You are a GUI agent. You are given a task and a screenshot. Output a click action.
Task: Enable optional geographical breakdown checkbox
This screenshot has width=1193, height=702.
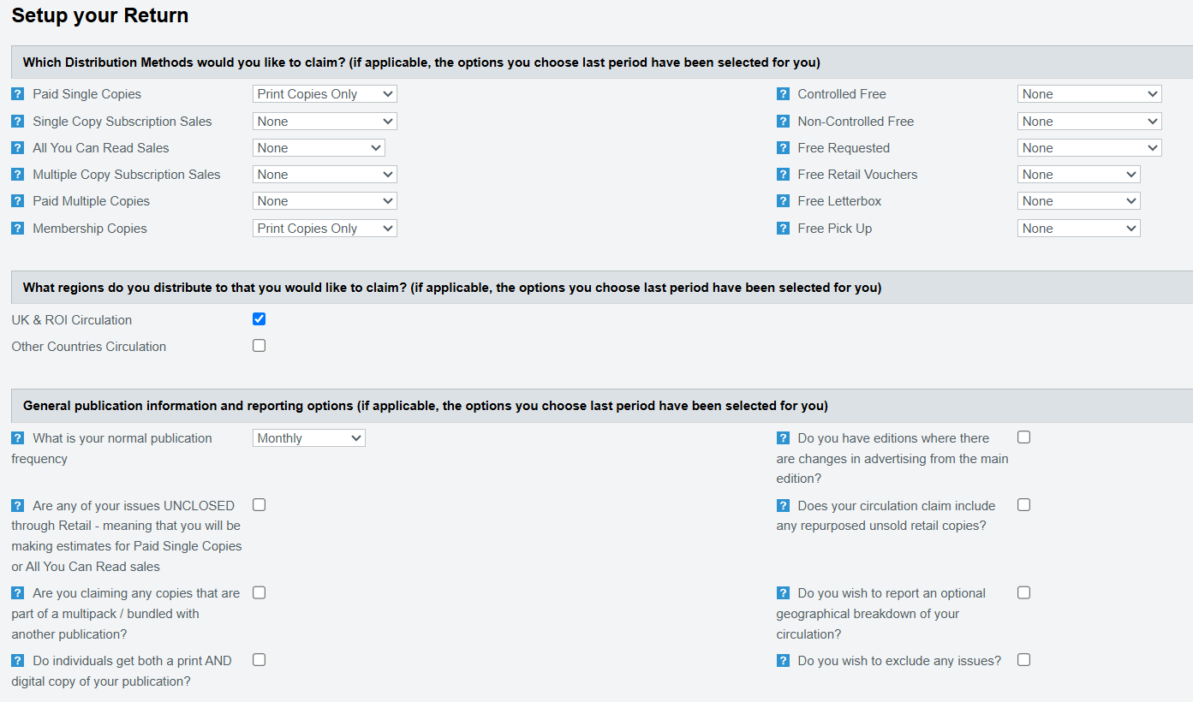[x=1024, y=592]
